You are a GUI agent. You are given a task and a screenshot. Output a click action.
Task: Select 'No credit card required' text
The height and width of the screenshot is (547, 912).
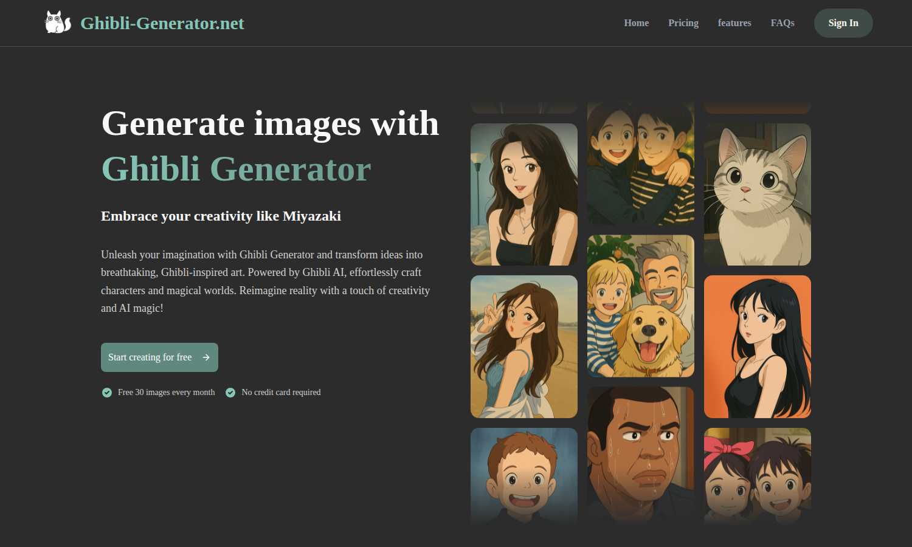(281, 393)
